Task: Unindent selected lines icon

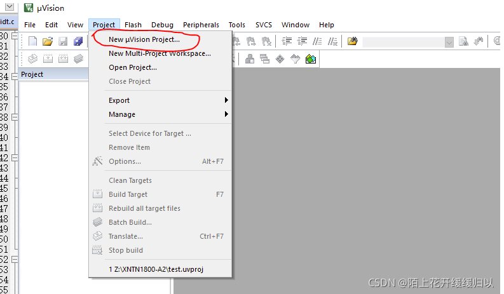Action: click(x=302, y=41)
